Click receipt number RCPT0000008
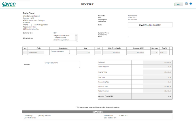 tap(133, 16)
